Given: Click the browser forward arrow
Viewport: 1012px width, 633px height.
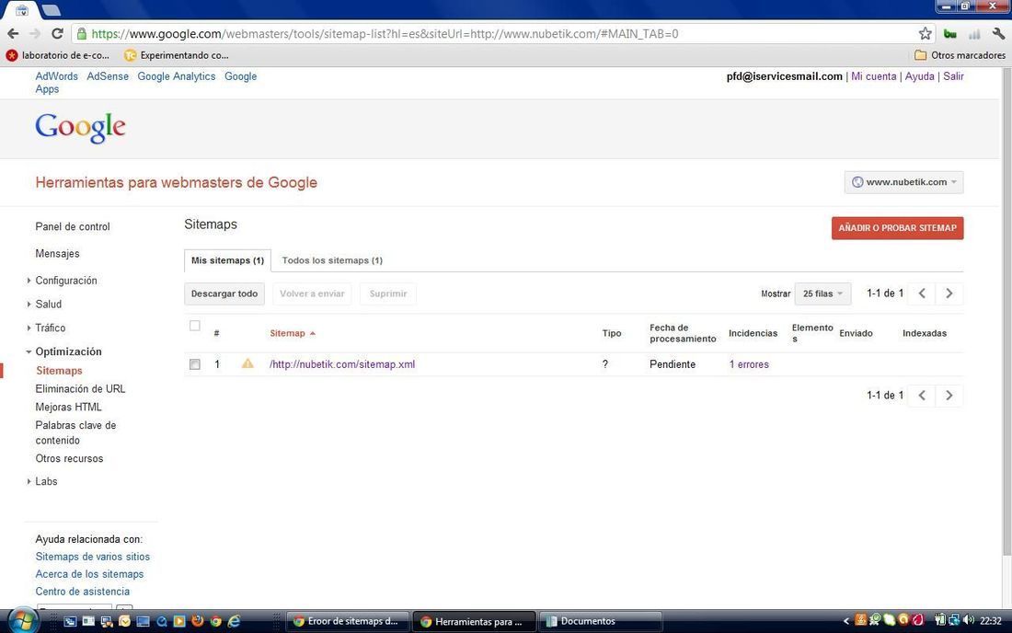Looking at the screenshot, I should point(35,33).
